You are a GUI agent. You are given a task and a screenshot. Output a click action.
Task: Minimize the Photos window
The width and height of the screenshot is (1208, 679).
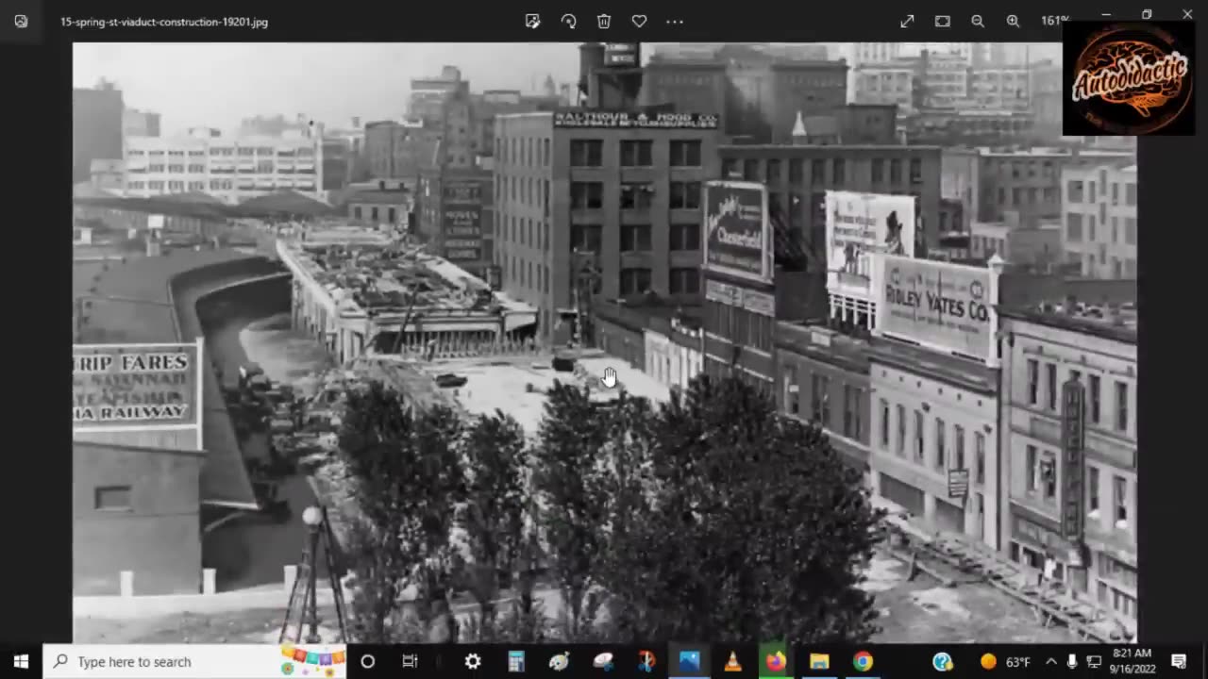1106,14
